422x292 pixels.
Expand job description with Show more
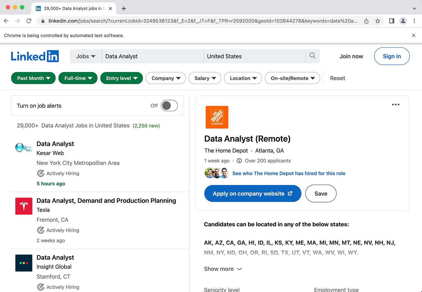click(x=223, y=269)
